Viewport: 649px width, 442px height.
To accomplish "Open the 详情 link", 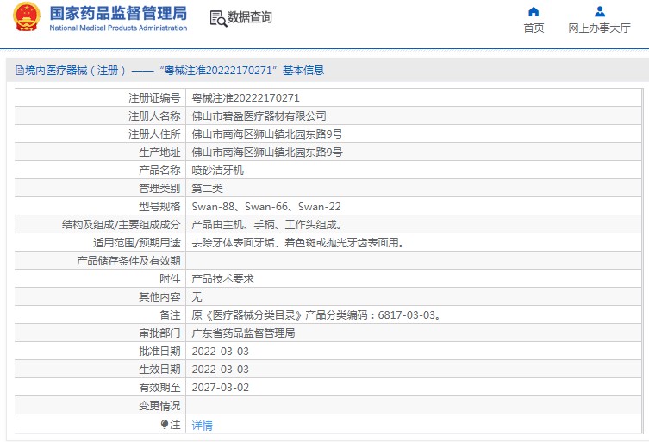I will (202, 425).
